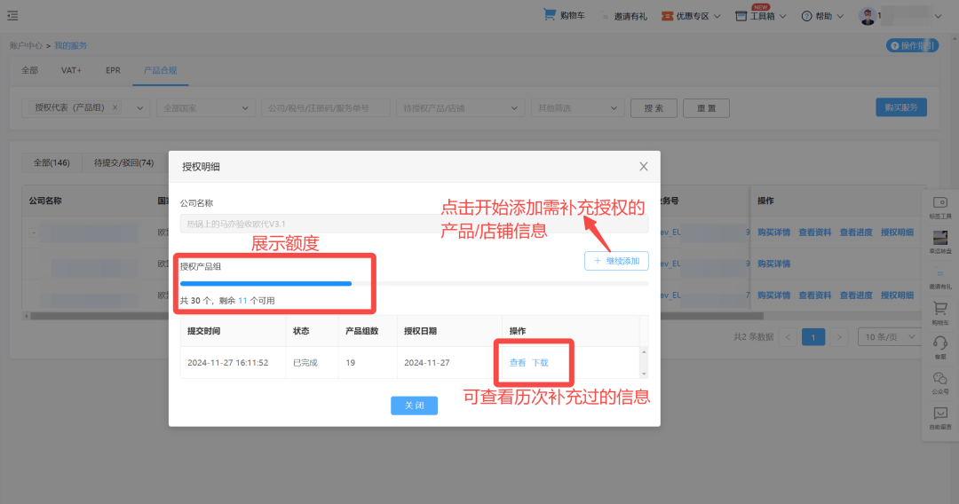
Task: Click the 公司/税号/注册码/服务单号 search field
Action: click(x=325, y=108)
